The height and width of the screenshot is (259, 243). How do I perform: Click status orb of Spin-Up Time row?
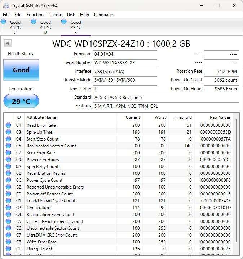(8, 132)
